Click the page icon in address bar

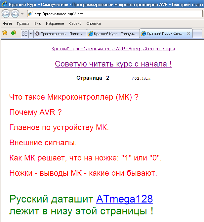click(x=30, y=14)
